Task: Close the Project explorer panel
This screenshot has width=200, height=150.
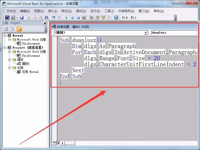Action: click(45, 23)
